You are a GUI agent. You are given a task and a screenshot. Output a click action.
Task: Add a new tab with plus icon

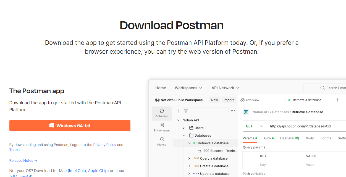[x=338, y=100]
